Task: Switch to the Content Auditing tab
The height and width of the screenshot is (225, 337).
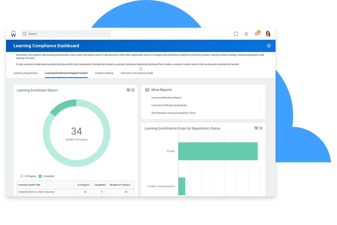Action: [x=104, y=73]
